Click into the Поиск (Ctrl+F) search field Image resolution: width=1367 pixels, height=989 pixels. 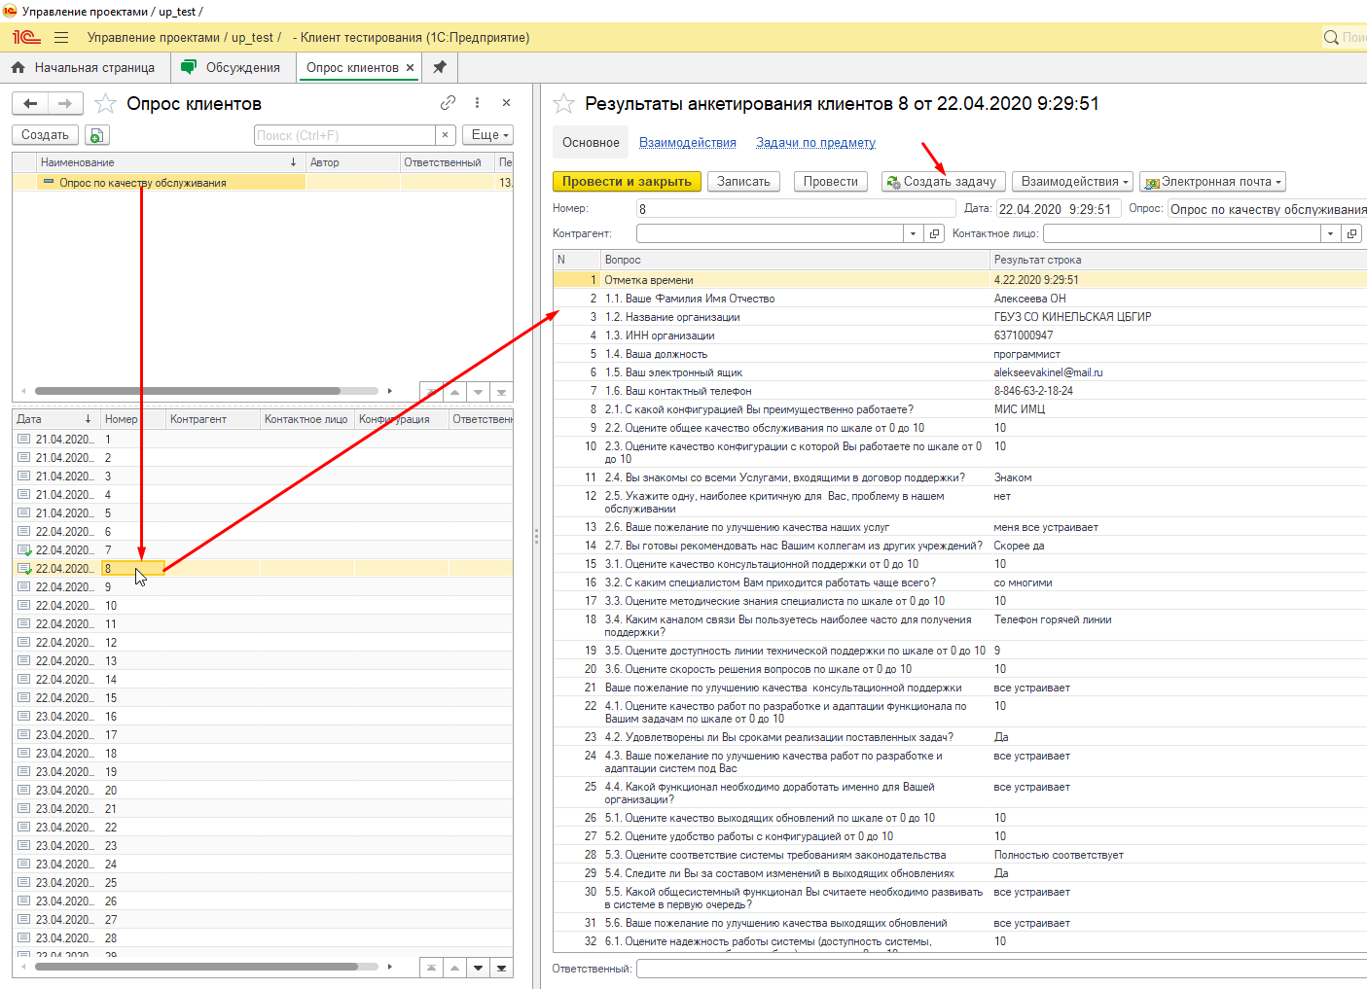344,136
